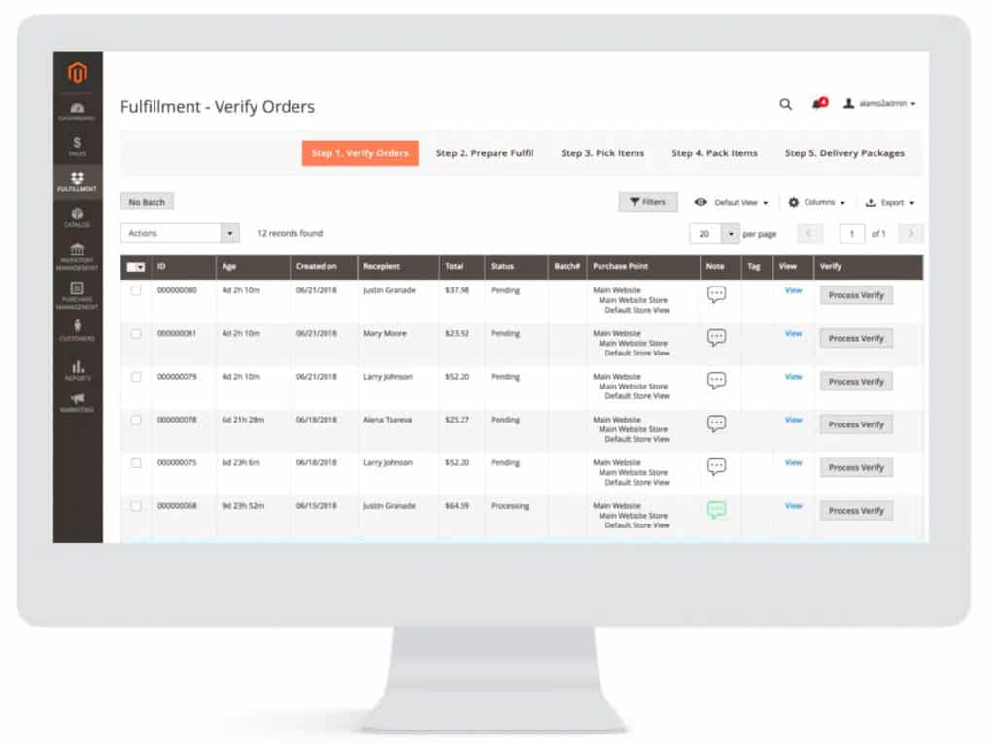Open the Catalog sidebar menu

[x=78, y=217]
